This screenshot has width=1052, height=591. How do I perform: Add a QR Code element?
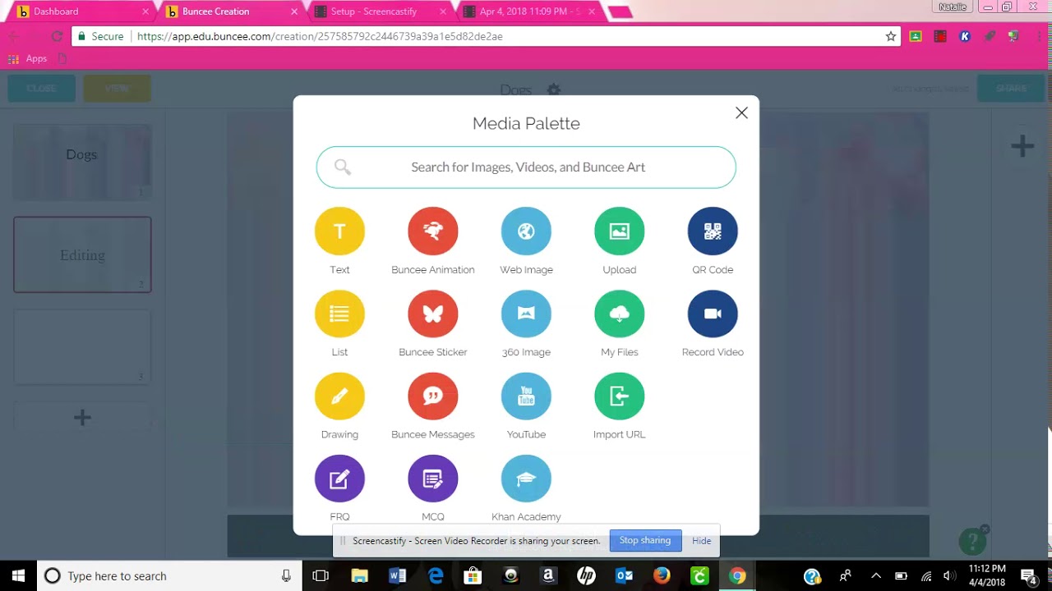713,231
